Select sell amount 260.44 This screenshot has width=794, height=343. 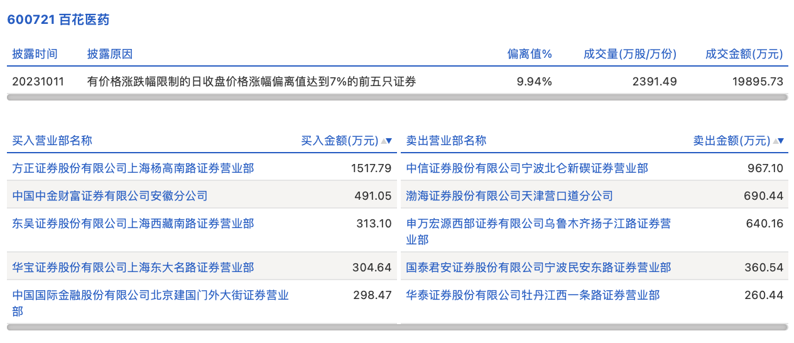(764, 295)
